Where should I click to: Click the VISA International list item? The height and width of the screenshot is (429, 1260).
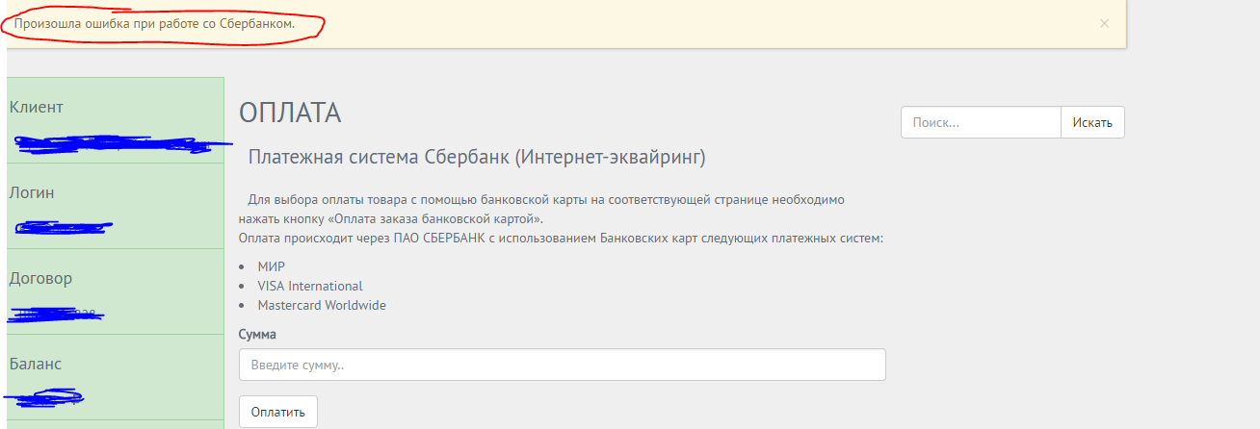[x=309, y=286]
